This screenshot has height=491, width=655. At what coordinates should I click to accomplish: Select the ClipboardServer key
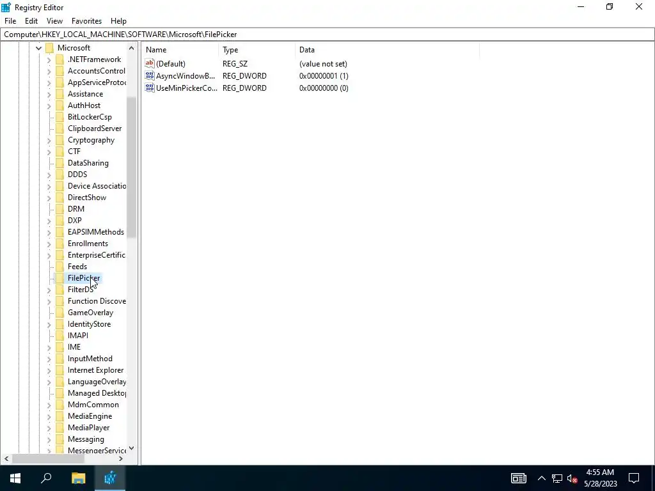click(x=95, y=128)
